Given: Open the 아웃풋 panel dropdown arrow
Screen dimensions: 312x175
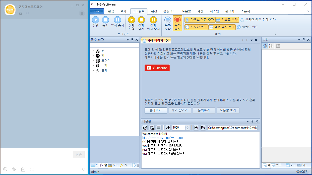Looking at the screenshot, I should coord(248,121).
